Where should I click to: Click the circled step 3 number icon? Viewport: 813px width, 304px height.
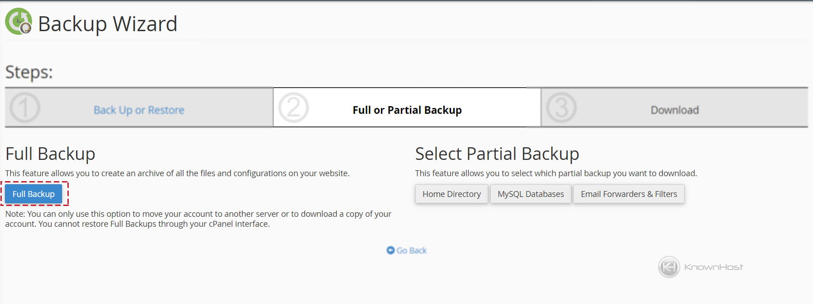[561, 108]
